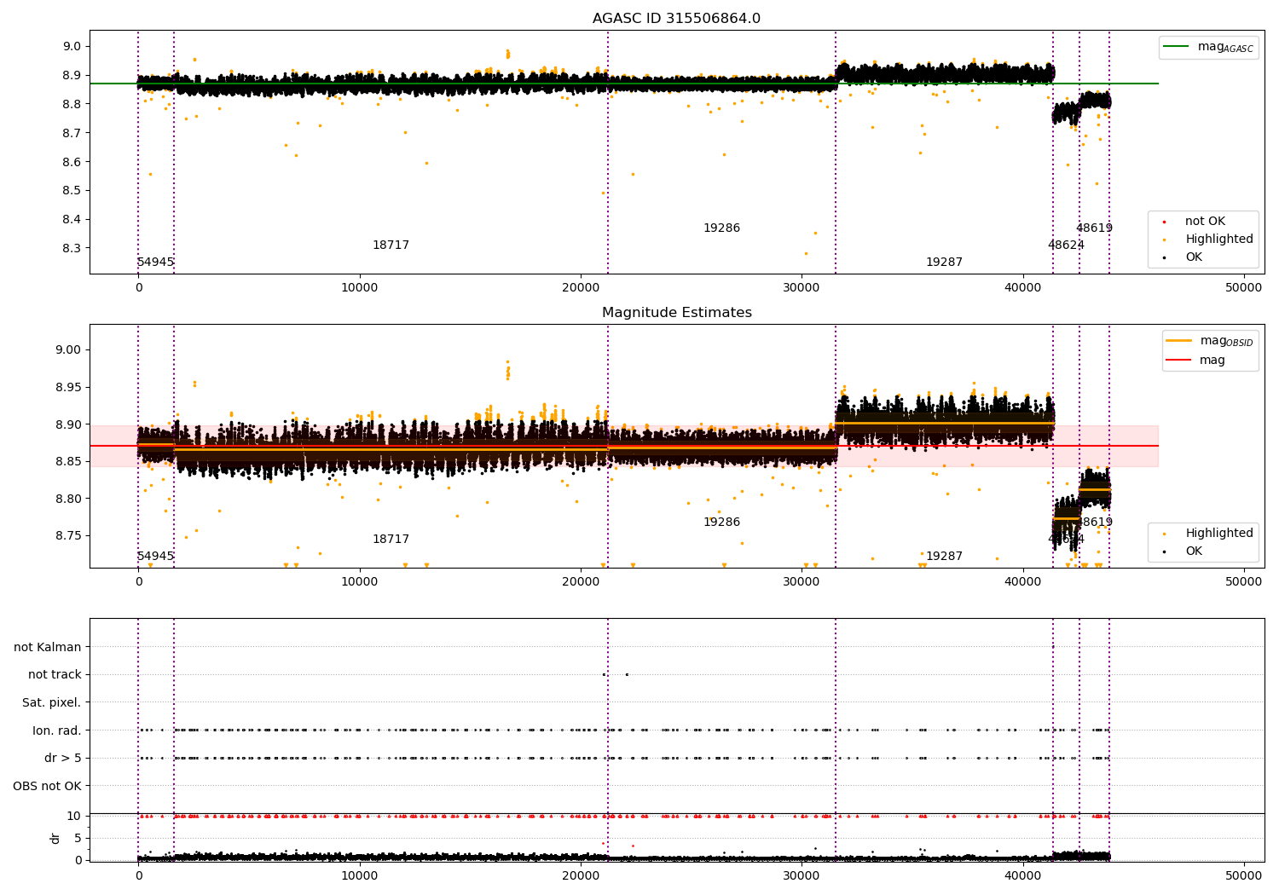
Task: Click the 'not track' row label
Action: click(55, 675)
